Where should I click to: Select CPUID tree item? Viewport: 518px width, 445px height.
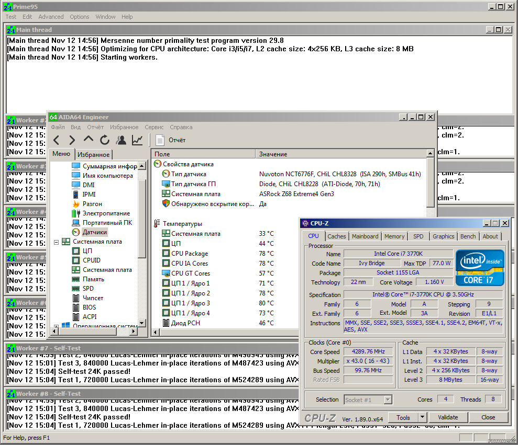pyautogui.click(x=86, y=260)
